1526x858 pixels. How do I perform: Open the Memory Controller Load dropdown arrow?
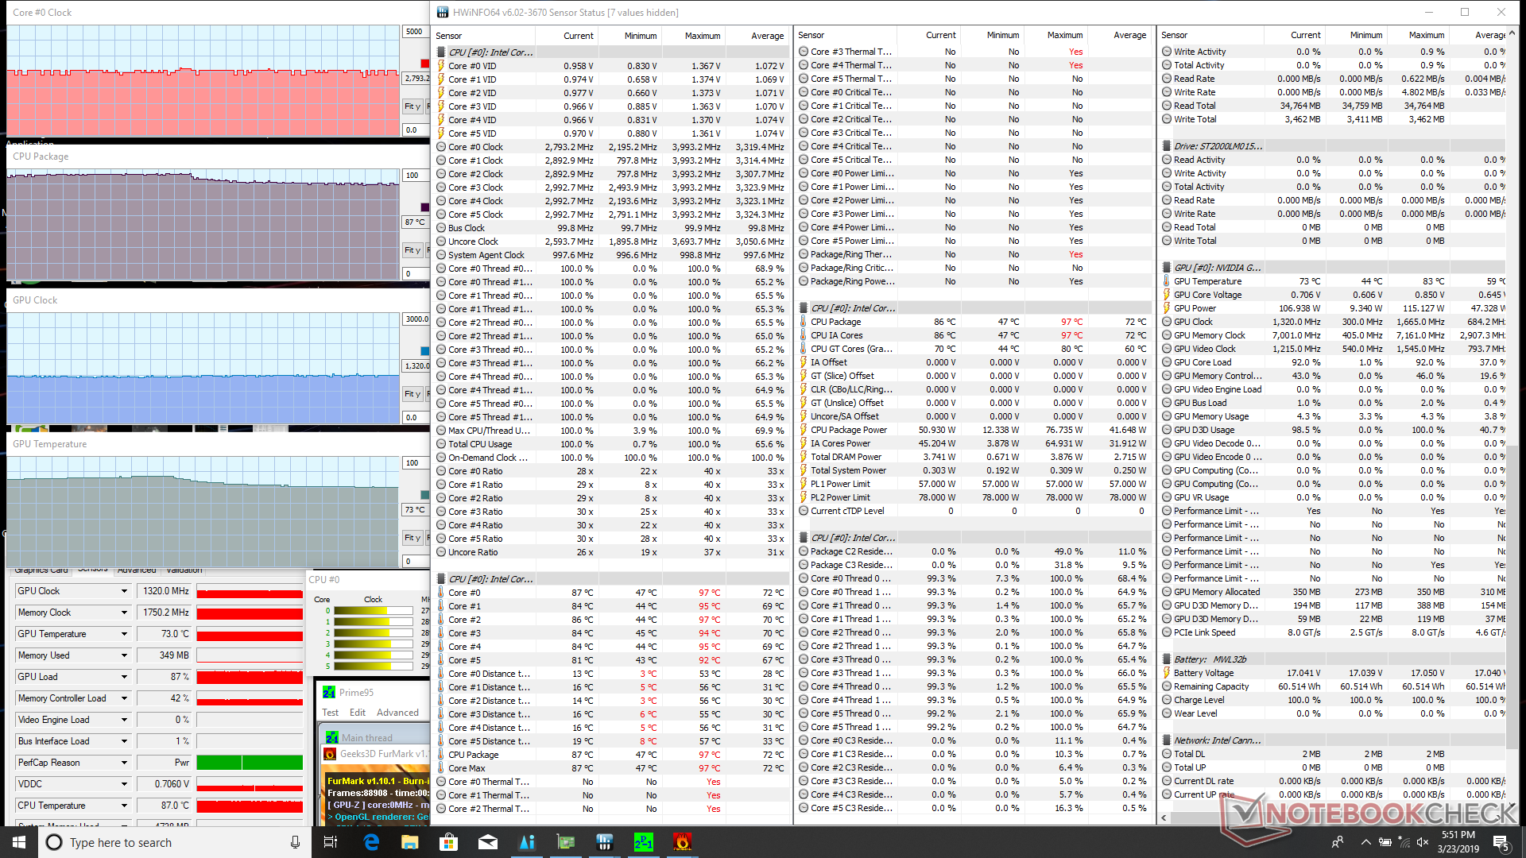pyautogui.click(x=124, y=698)
